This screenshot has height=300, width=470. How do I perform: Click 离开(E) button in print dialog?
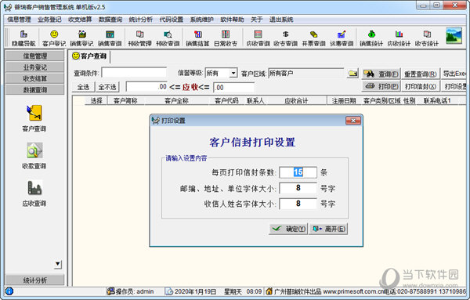point(328,229)
